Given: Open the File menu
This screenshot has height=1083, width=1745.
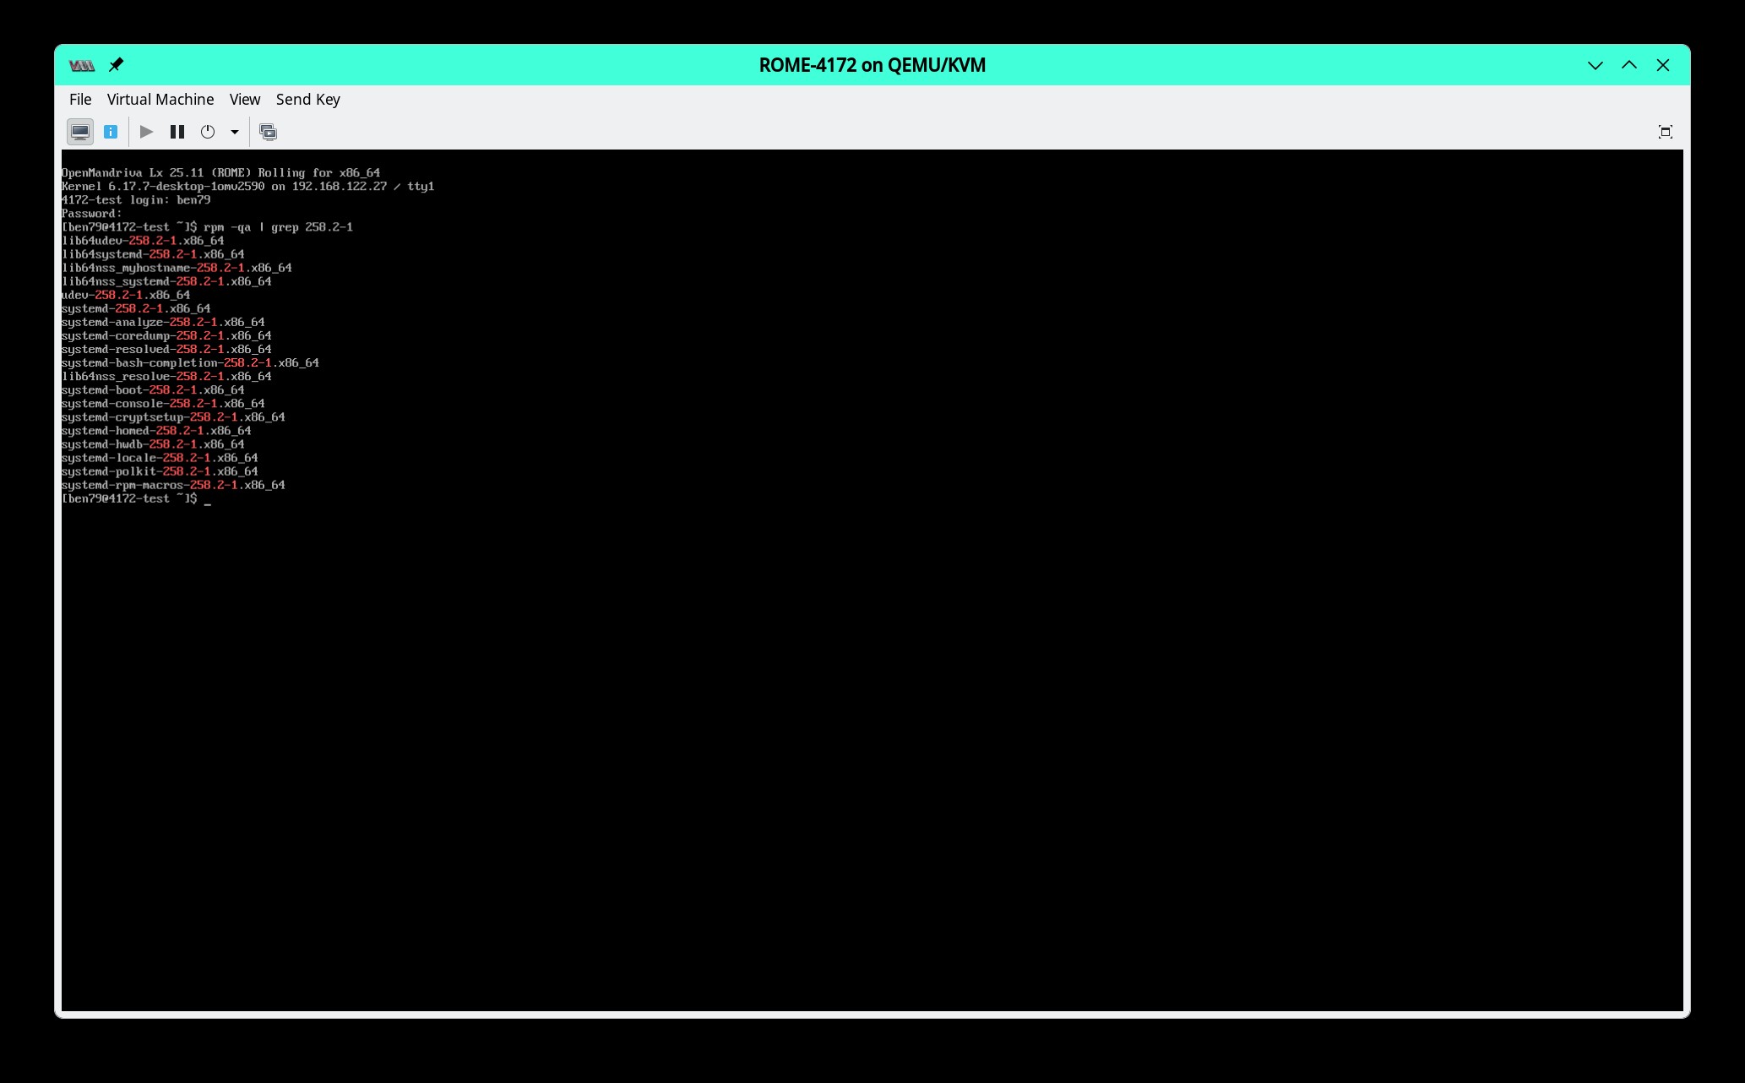Looking at the screenshot, I should click(x=80, y=100).
